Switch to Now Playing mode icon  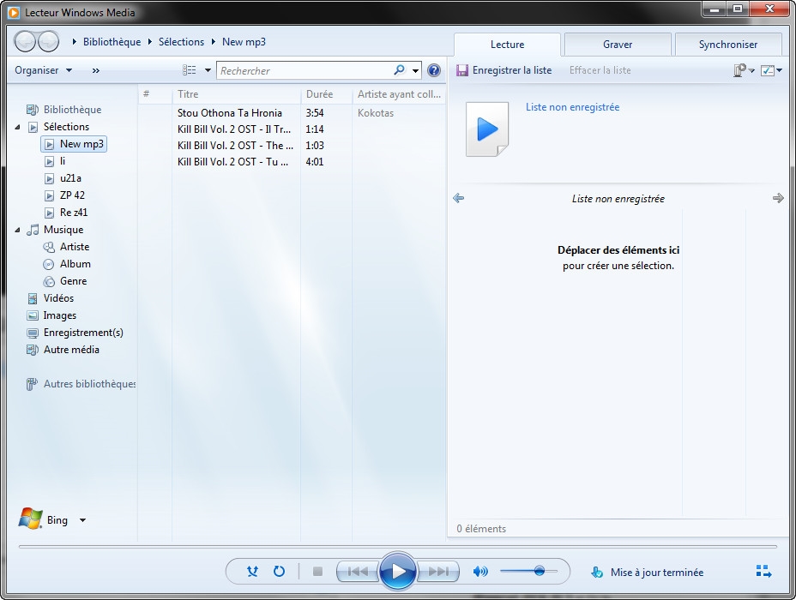coord(763,572)
